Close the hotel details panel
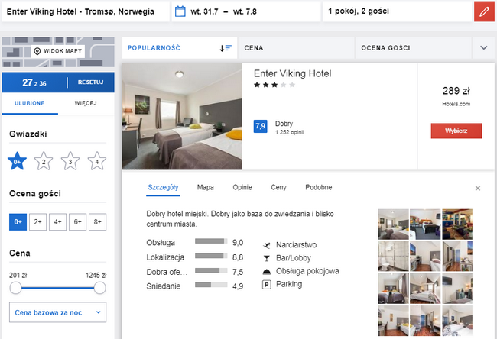Image resolution: width=497 pixels, height=339 pixels. (x=478, y=189)
